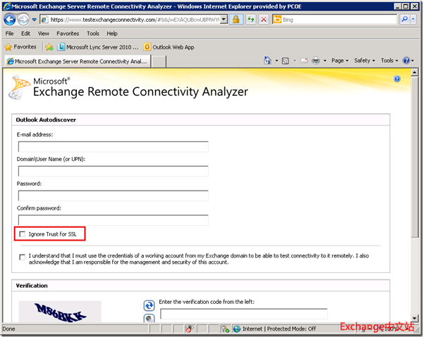Screen dimensions: 423x337
Task: Enable the Ignore Trust for SSL checkbox
Action: click(x=23, y=234)
